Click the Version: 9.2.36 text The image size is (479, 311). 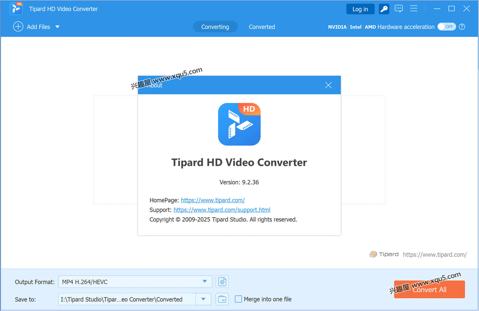(239, 182)
